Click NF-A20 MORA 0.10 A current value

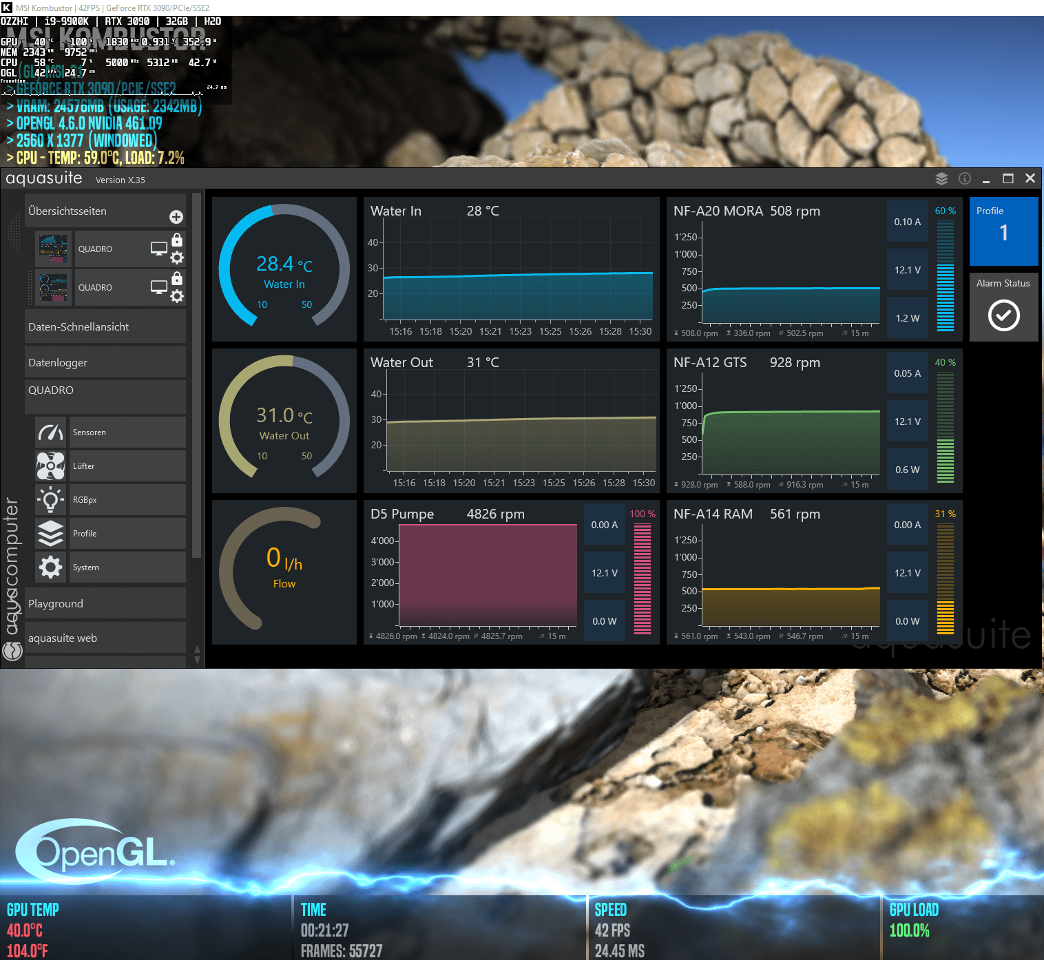click(x=908, y=222)
